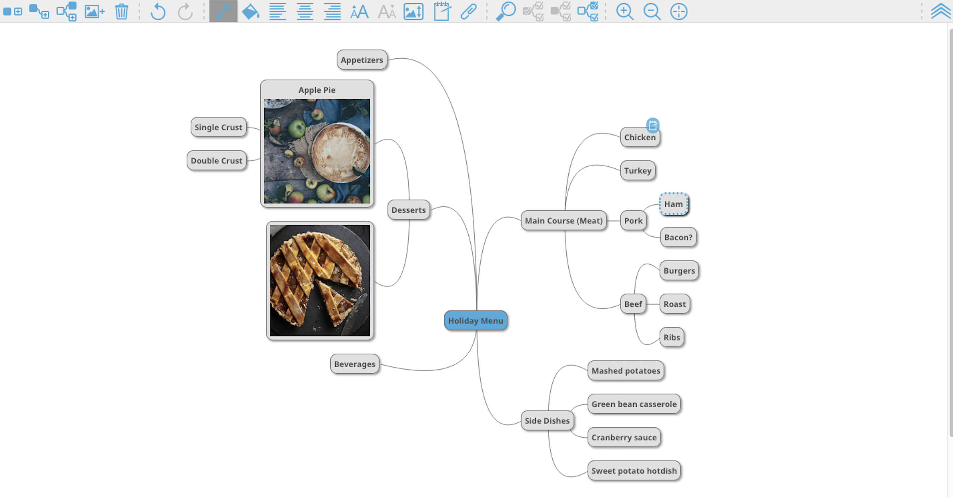Click the lattice pie image thumbnail
Viewport: 953px width, 498px height.
click(x=320, y=281)
